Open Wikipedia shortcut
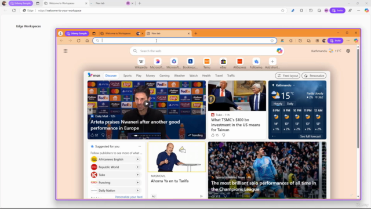Screen dimensions: 371x209 [x=141, y=63]
